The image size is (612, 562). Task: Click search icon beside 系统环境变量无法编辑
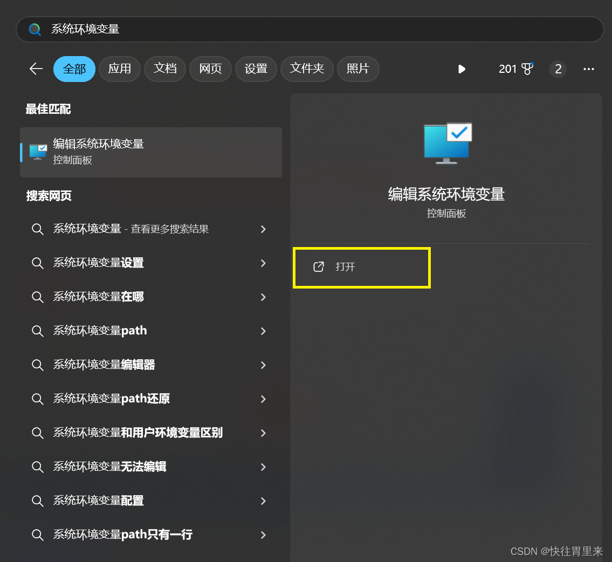[x=37, y=467]
